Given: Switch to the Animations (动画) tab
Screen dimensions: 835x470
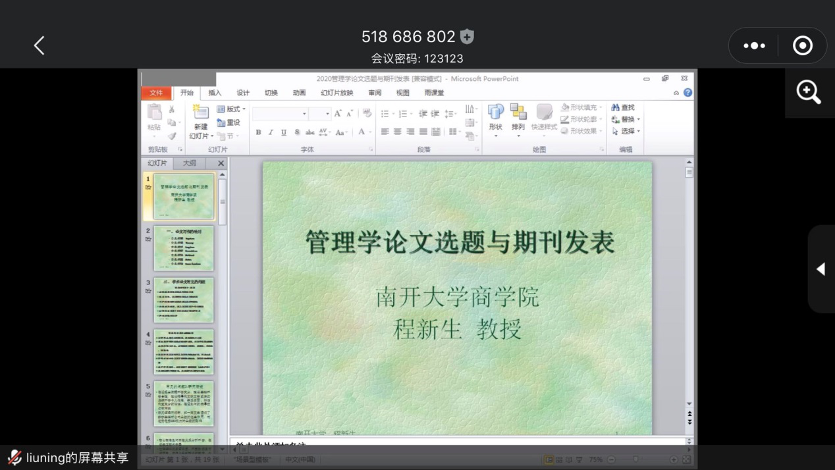Looking at the screenshot, I should click(x=299, y=93).
